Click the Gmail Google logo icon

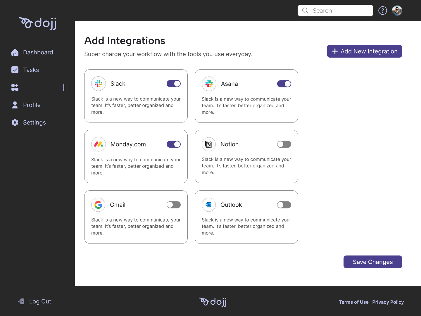click(98, 205)
